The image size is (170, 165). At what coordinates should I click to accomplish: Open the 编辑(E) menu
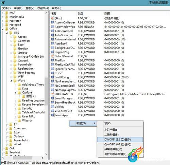(x=18, y=8)
